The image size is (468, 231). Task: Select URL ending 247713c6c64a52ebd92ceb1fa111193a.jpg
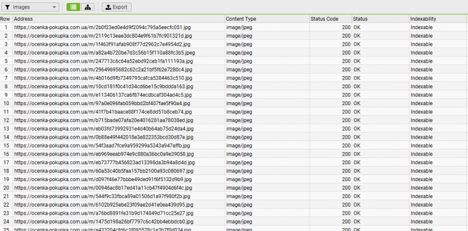pos(104,61)
